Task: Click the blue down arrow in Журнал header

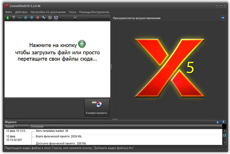Action: click(218, 122)
